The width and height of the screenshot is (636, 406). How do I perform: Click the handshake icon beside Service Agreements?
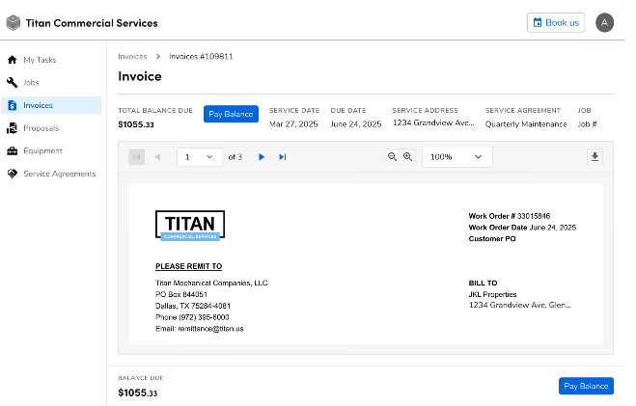click(x=13, y=174)
